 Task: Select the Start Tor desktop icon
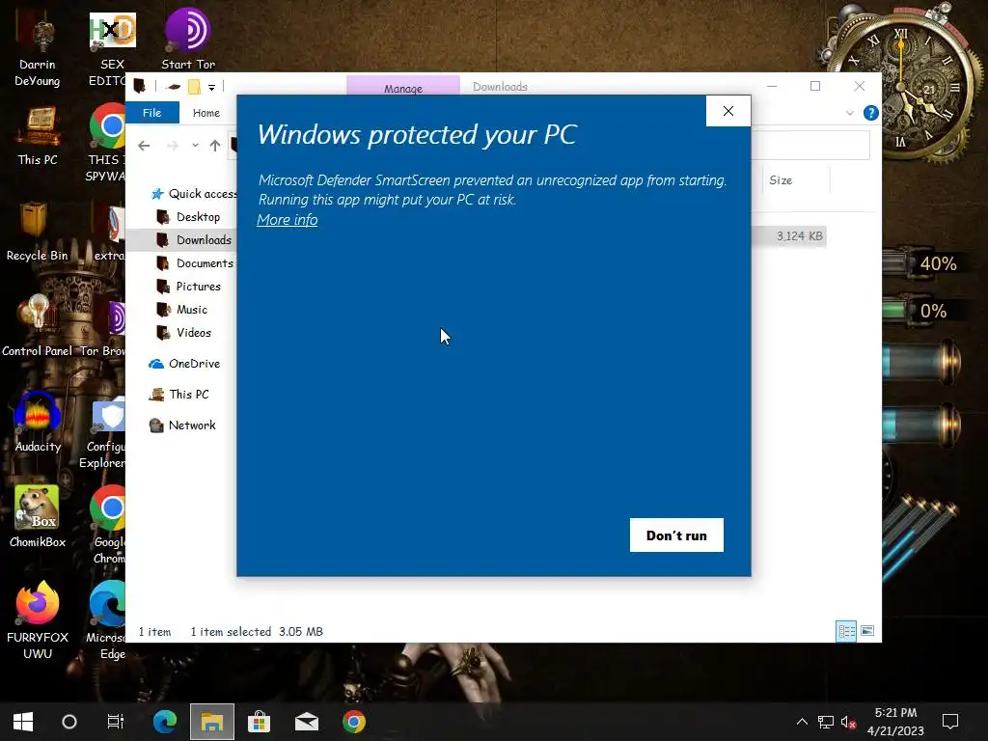[x=188, y=39]
